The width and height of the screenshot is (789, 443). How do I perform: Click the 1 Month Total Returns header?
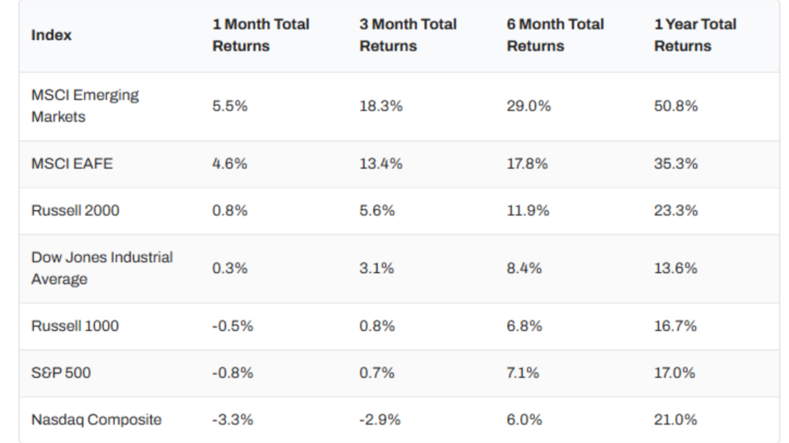point(260,35)
